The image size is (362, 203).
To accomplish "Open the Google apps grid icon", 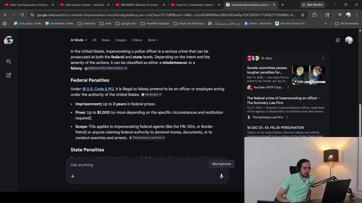I will point(338,40).
